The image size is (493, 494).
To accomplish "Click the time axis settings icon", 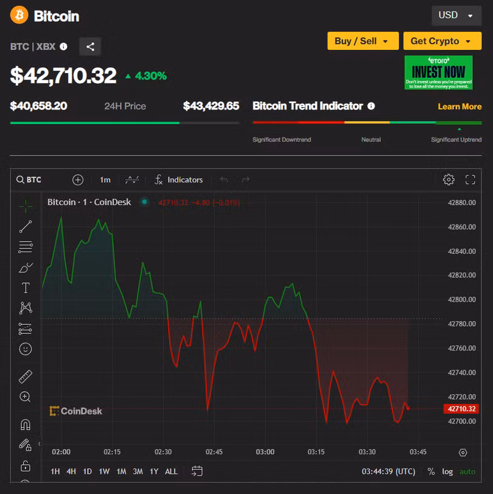I will [x=463, y=453].
